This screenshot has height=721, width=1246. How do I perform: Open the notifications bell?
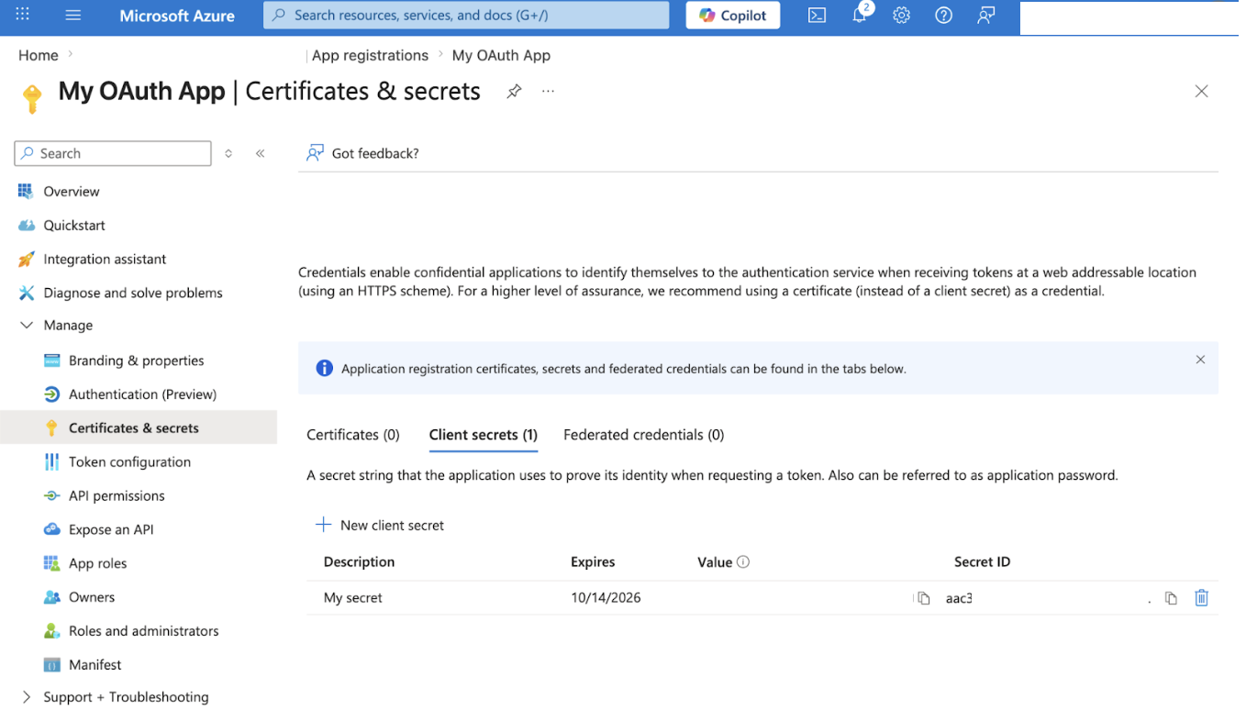pos(860,15)
